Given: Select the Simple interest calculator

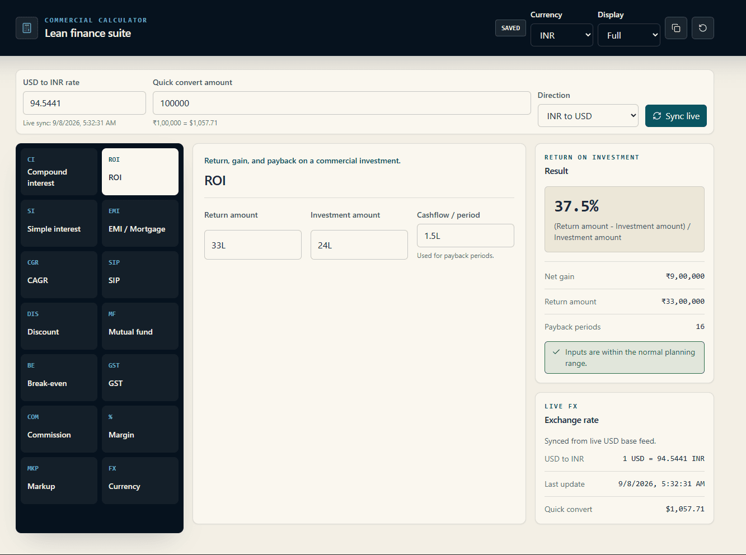Looking at the screenshot, I should (59, 223).
